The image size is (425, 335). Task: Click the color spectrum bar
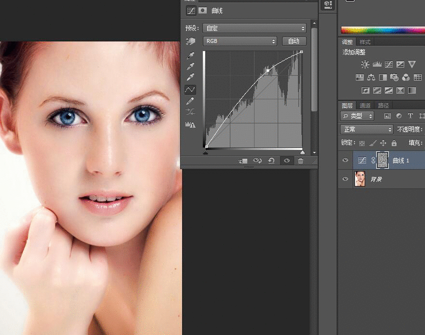[x=382, y=30]
